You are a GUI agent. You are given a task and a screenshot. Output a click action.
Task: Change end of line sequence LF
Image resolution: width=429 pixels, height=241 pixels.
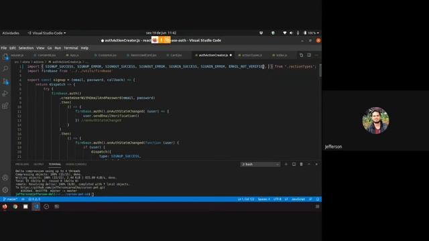pyautogui.click(x=286, y=199)
